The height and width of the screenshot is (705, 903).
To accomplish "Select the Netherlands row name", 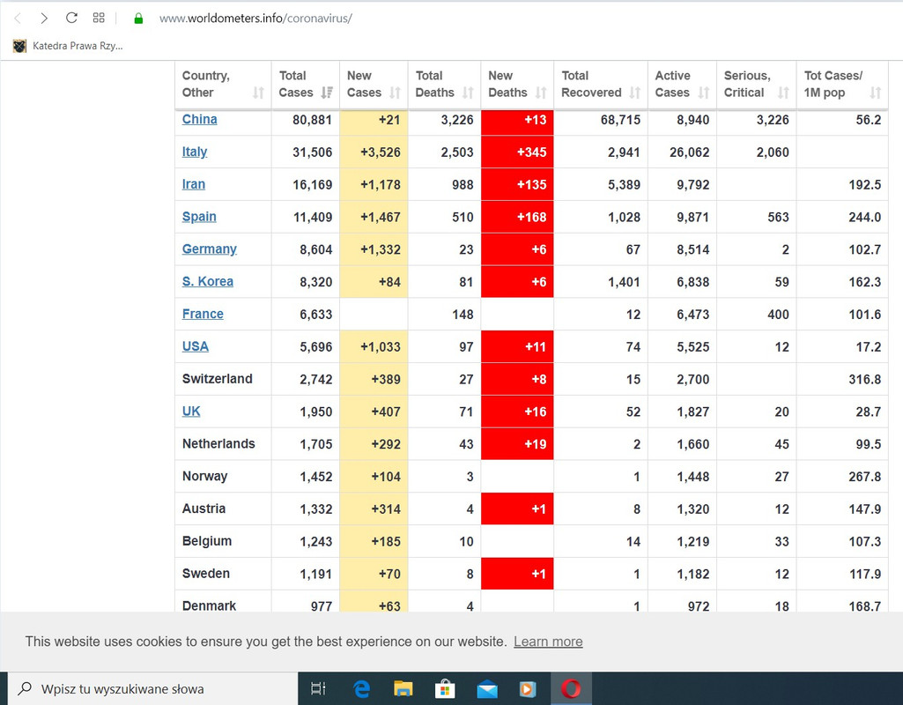I will pos(218,443).
